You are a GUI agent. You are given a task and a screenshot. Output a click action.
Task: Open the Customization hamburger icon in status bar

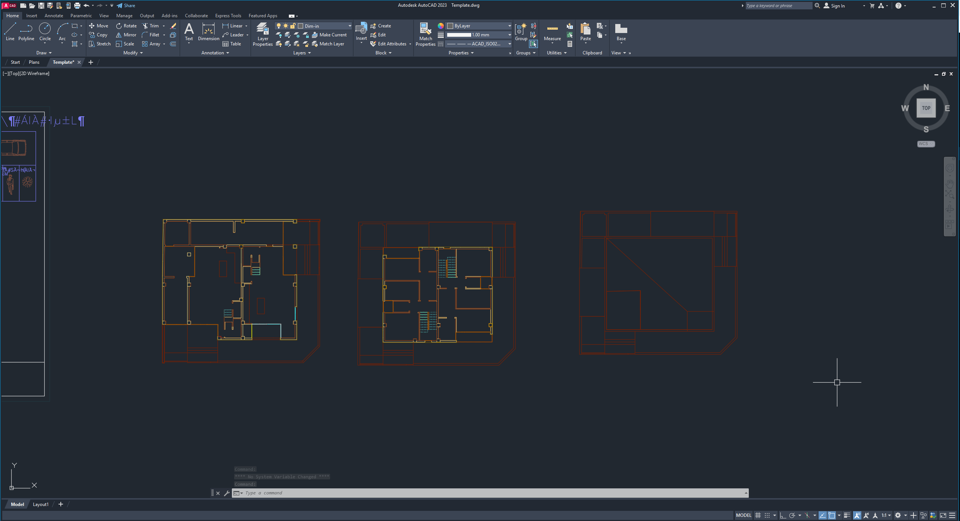coord(952,515)
